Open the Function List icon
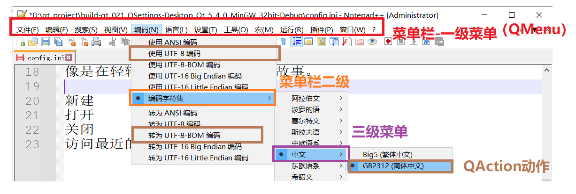Image resolution: width=576 pixels, height=194 pixels. pyautogui.click(x=347, y=42)
